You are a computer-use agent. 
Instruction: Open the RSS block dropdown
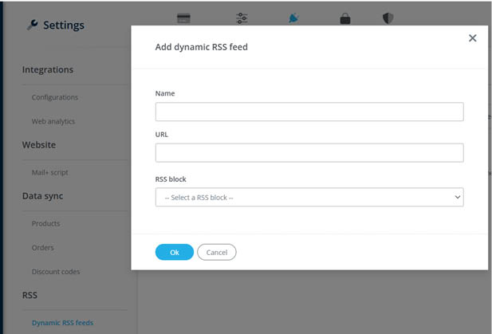[309, 197]
